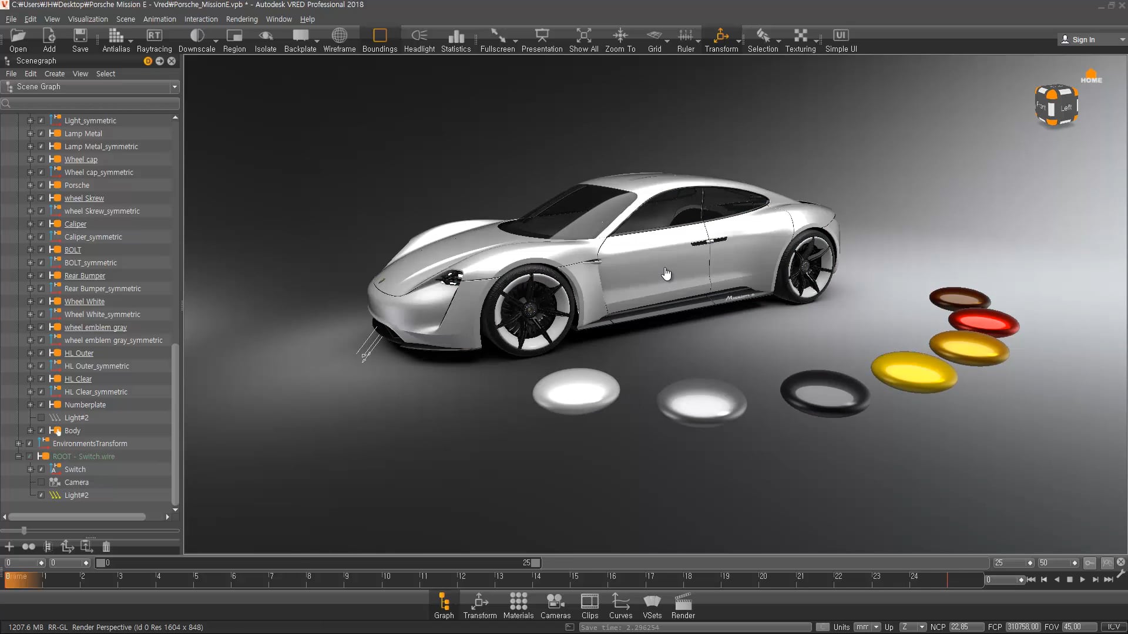Click the Headlight toolbar icon
The image size is (1128, 634).
coord(419,41)
